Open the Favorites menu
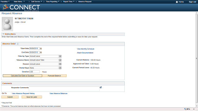Screen dimensions: 198x111 point(5,2)
